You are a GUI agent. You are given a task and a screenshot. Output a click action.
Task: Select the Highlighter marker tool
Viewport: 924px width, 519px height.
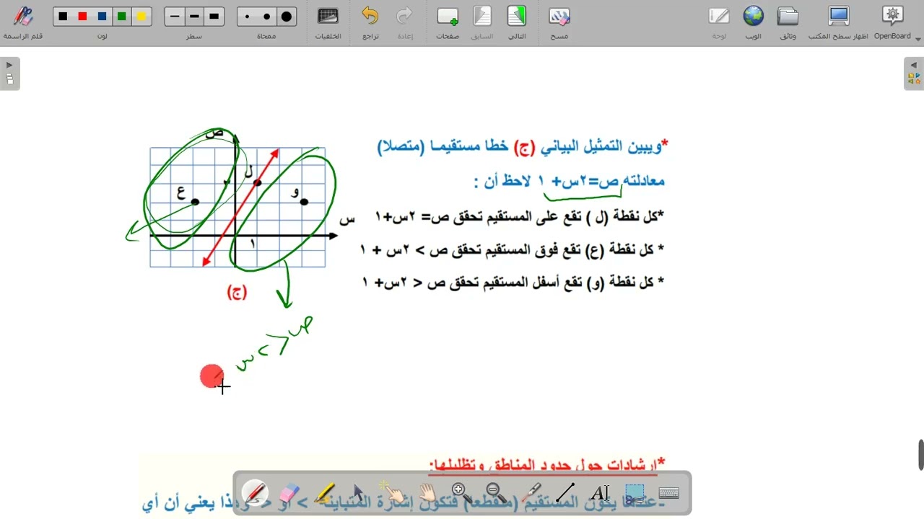(323, 494)
